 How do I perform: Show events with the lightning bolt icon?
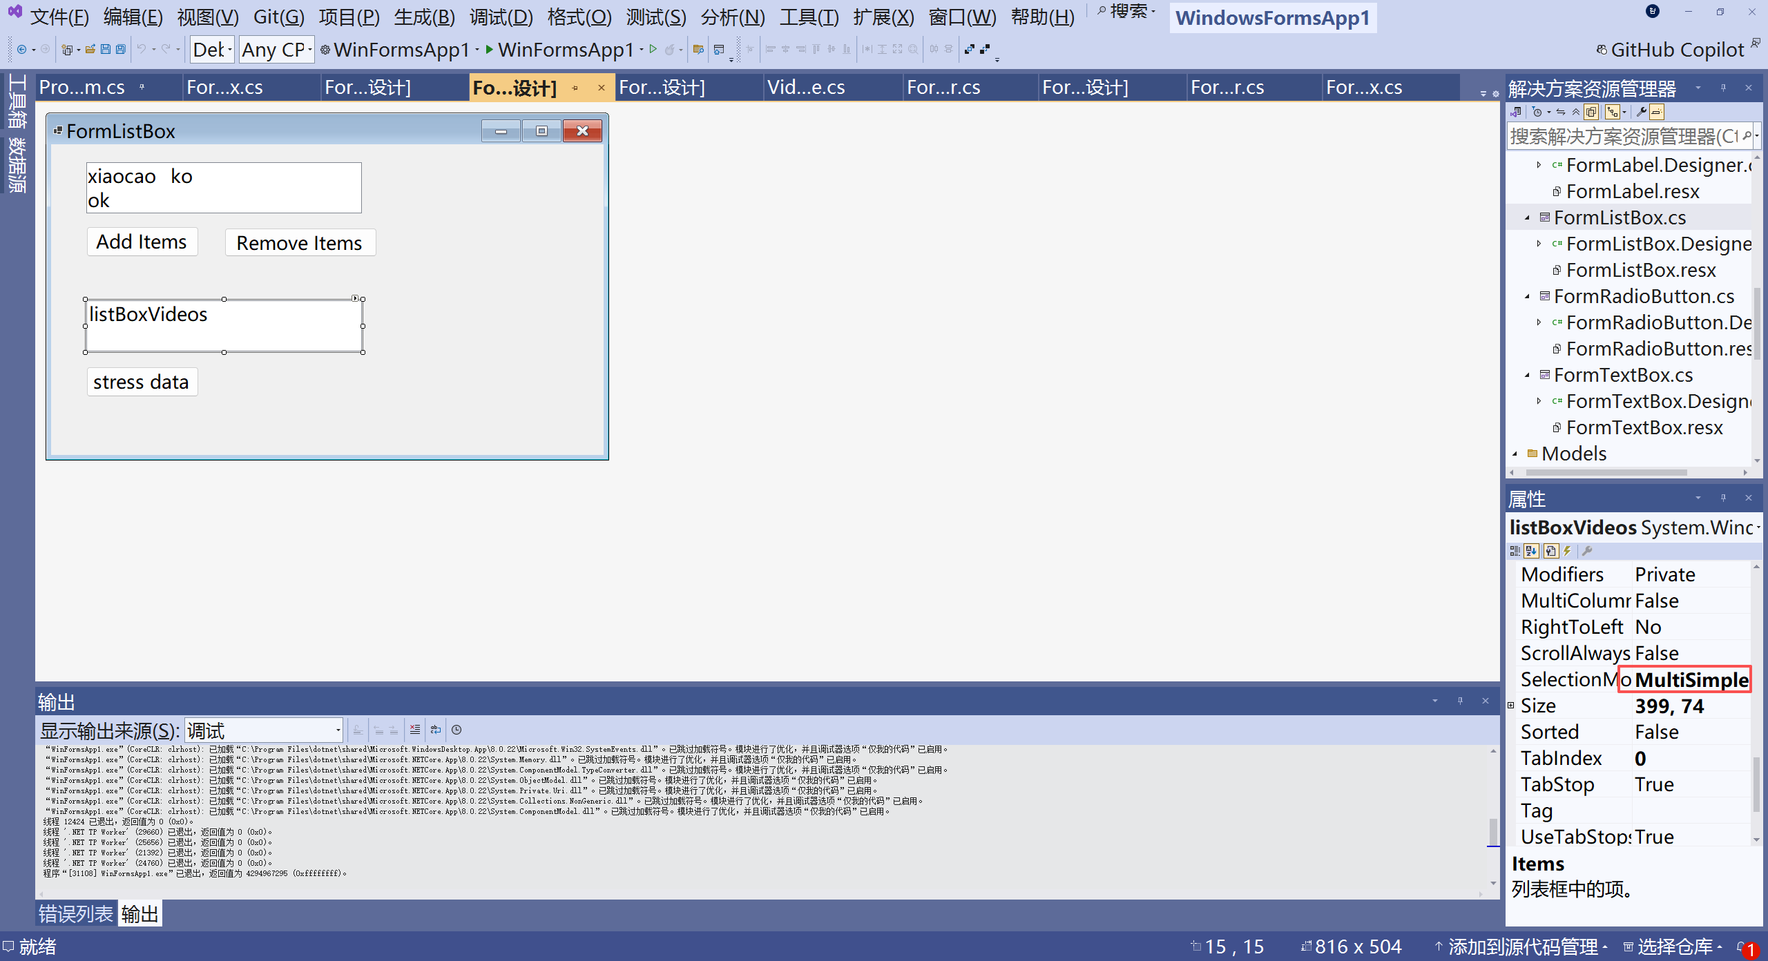[1567, 551]
